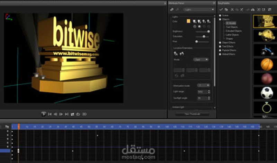
Task: Select the golden globe model thumbnail
Action: coord(265,36)
